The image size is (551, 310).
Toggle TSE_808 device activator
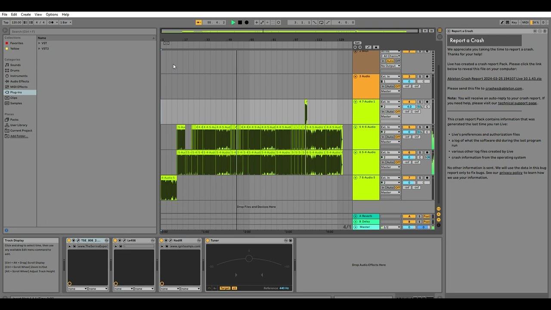69,241
